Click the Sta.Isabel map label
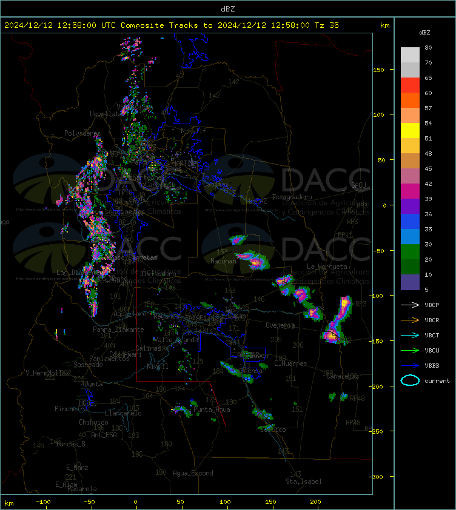The image size is (456, 510). coord(304,482)
